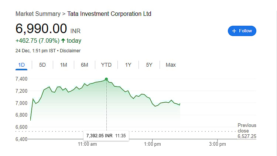
Task: Select the Max range tab
Action: click(171, 65)
